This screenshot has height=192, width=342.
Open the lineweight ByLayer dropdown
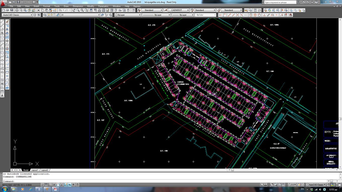click(x=183, y=15)
